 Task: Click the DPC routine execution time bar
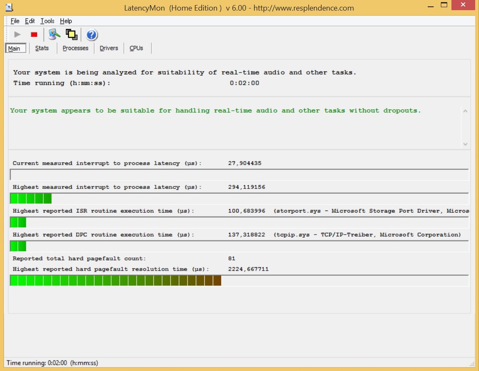click(239, 246)
